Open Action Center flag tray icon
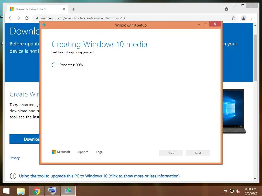 tap(225, 191)
